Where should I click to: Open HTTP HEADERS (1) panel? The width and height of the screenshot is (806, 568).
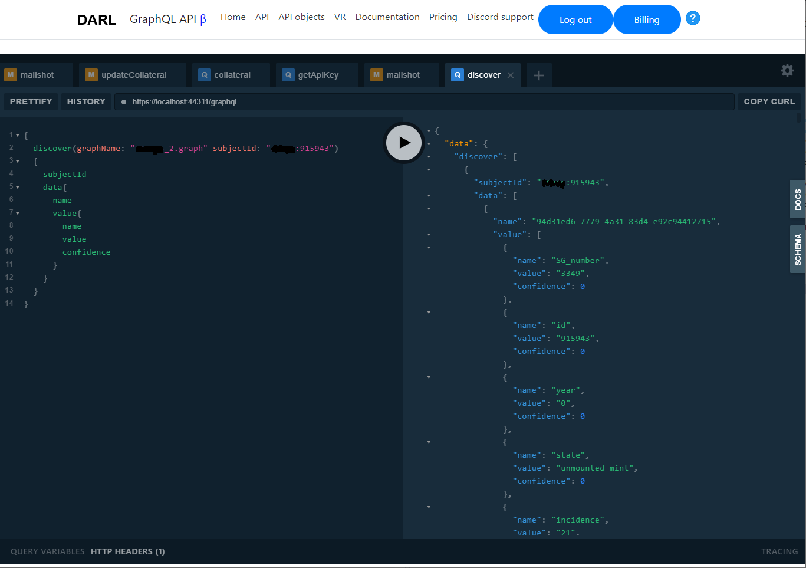(x=128, y=551)
